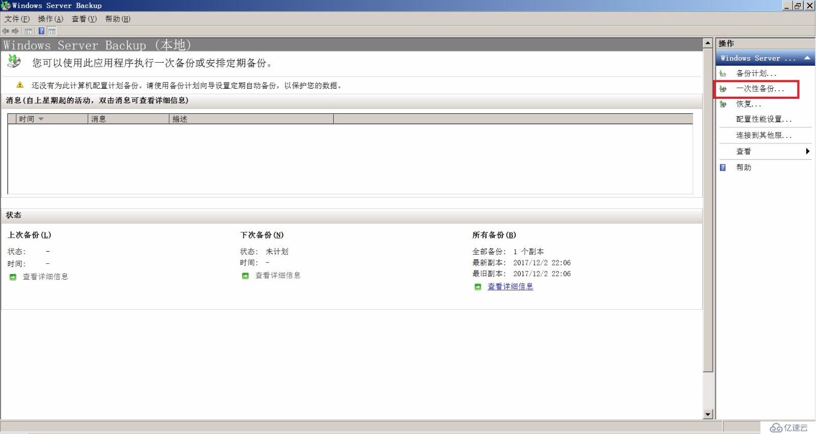Screen dimensions: 816x434
Task: Click the 恢复 icon in actions pane
Action: pyautogui.click(x=723, y=104)
